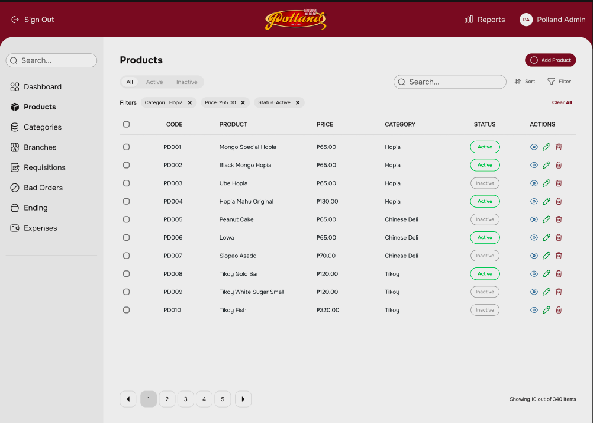Open Bad Orders in the sidebar
The height and width of the screenshot is (423, 593).
43,188
